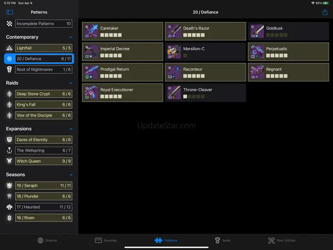Collapse the Raids section chevron
Image resolution: width=333 pixels, height=250 pixels.
[71, 83]
